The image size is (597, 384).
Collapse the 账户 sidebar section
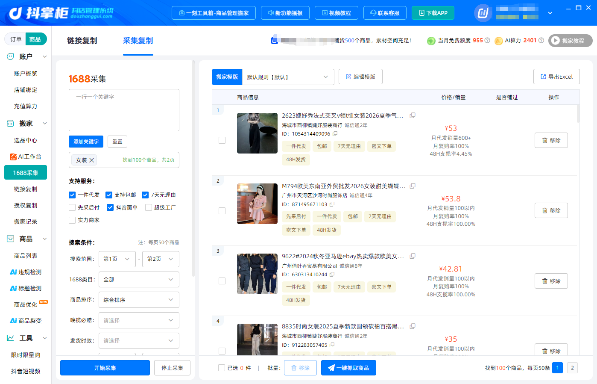click(45, 56)
